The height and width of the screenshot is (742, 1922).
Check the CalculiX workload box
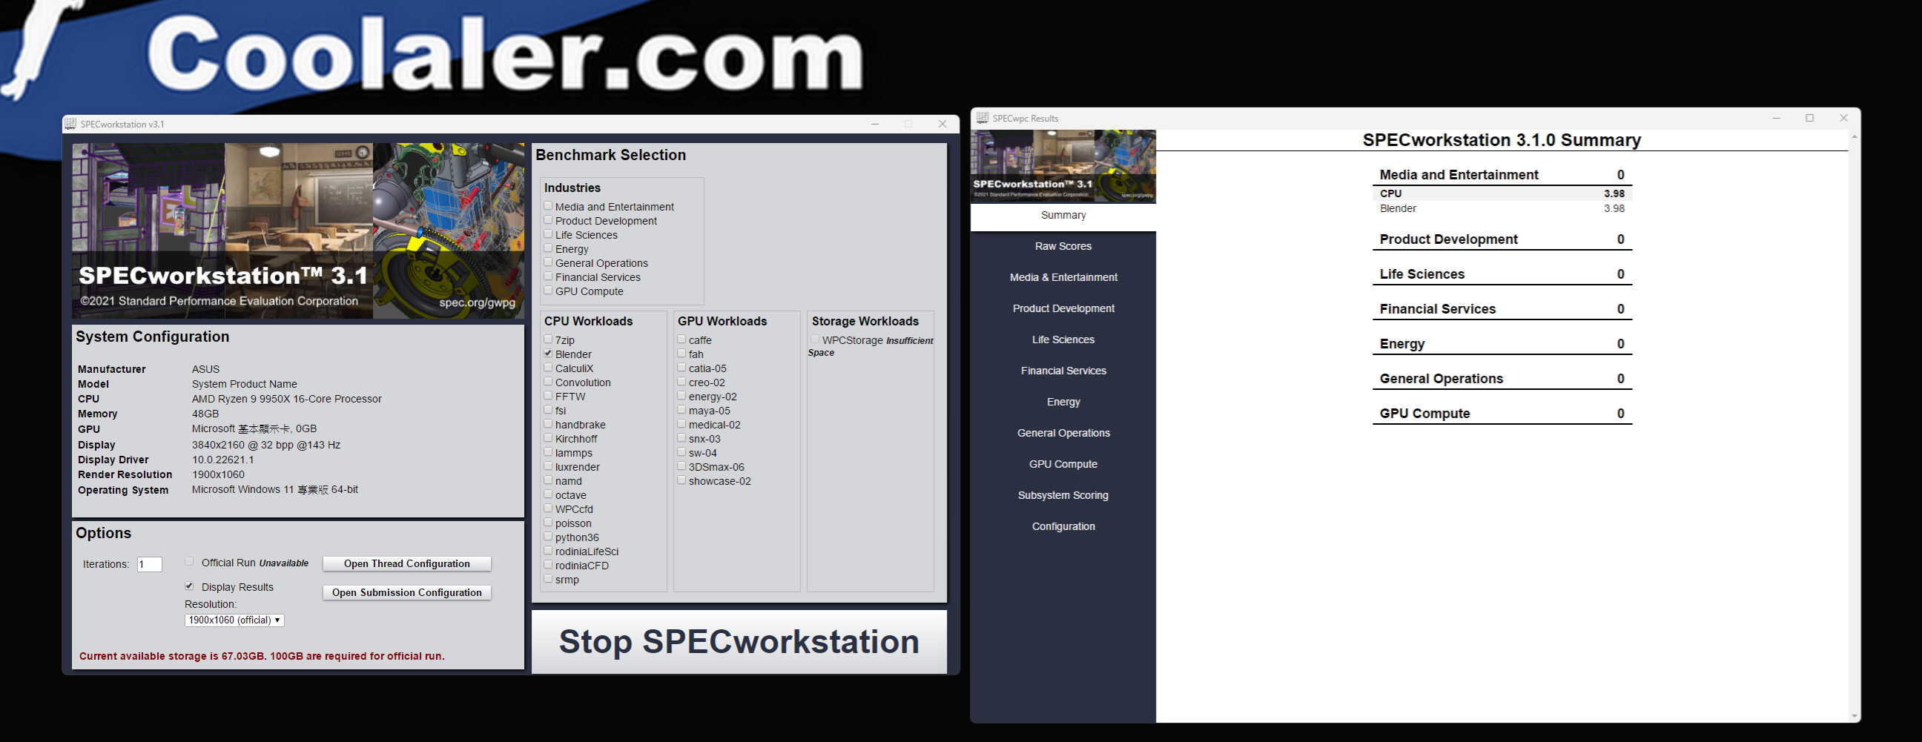[549, 368]
